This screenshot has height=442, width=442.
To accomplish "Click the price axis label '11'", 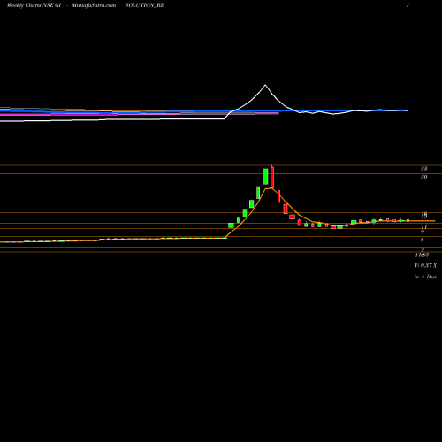I will [x=423, y=226].
